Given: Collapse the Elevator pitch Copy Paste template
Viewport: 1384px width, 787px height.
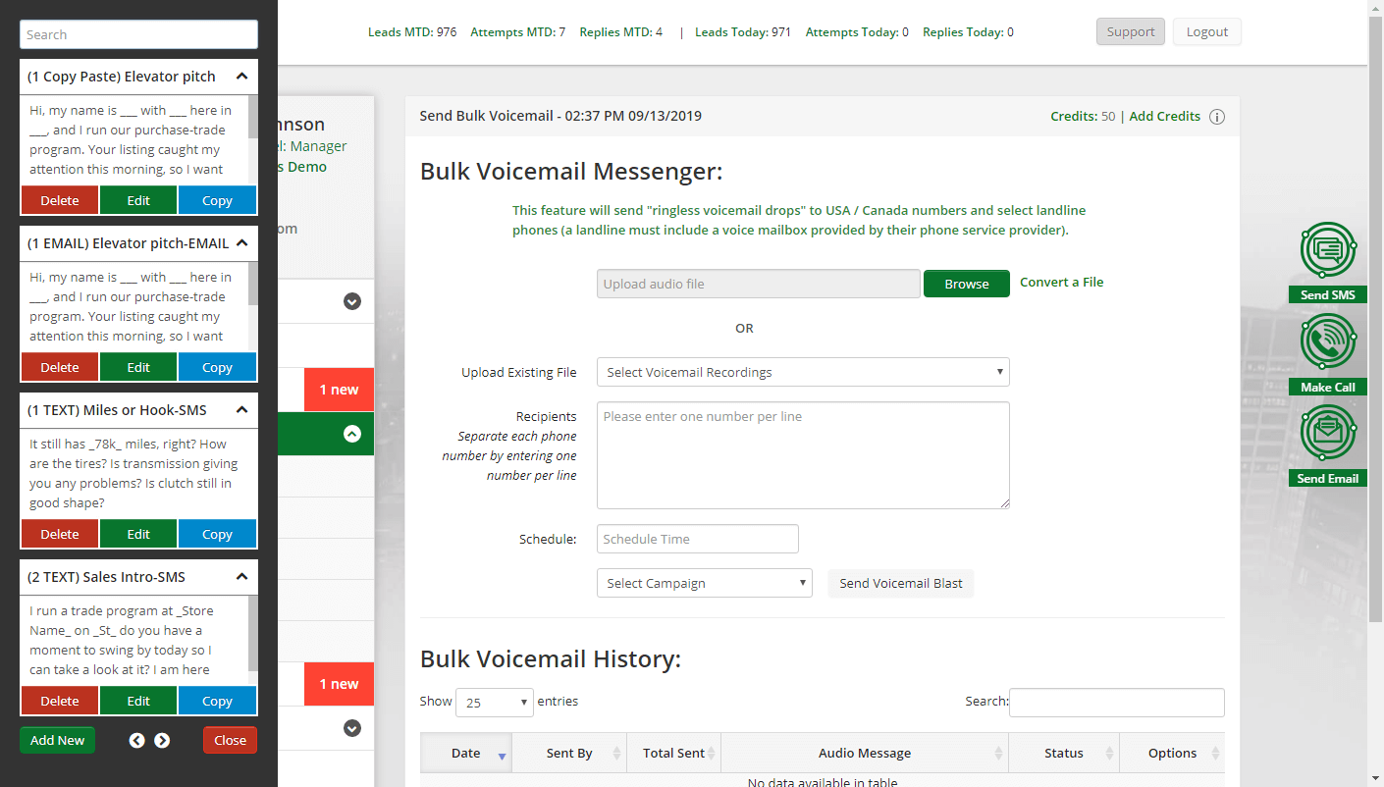Looking at the screenshot, I should coord(241,77).
